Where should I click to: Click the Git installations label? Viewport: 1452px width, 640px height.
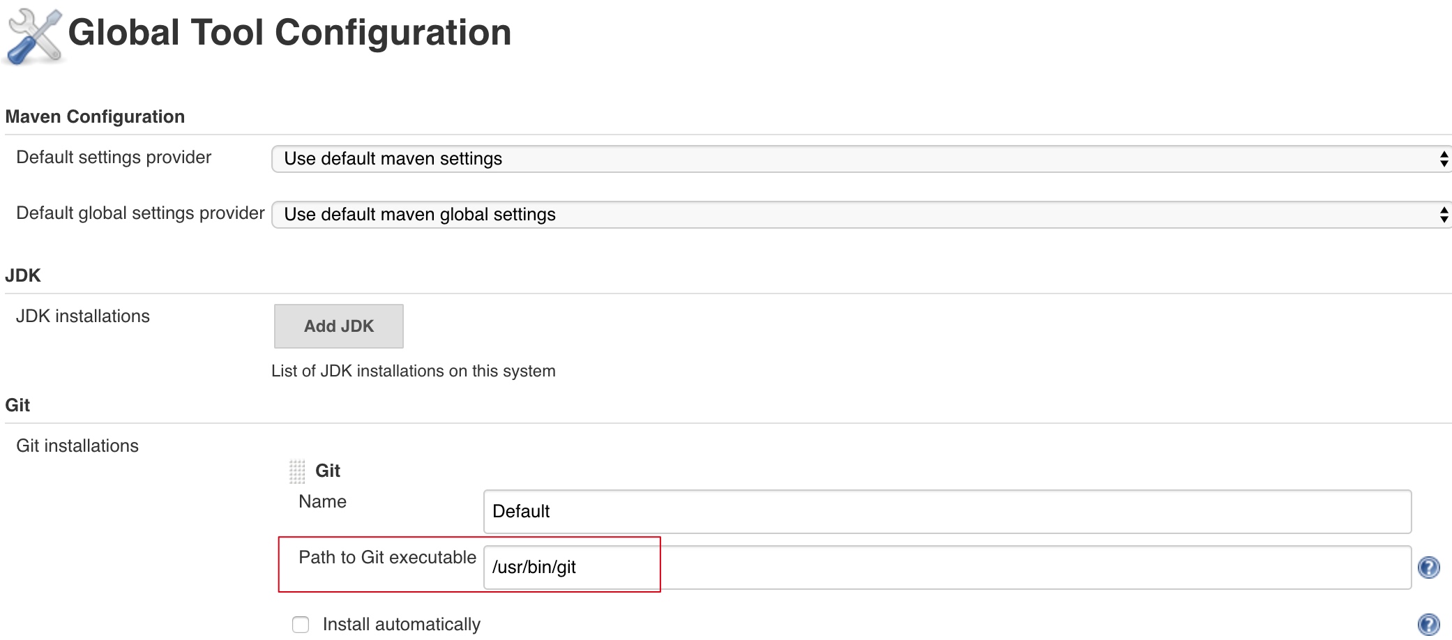pyautogui.click(x=77, y=446)
